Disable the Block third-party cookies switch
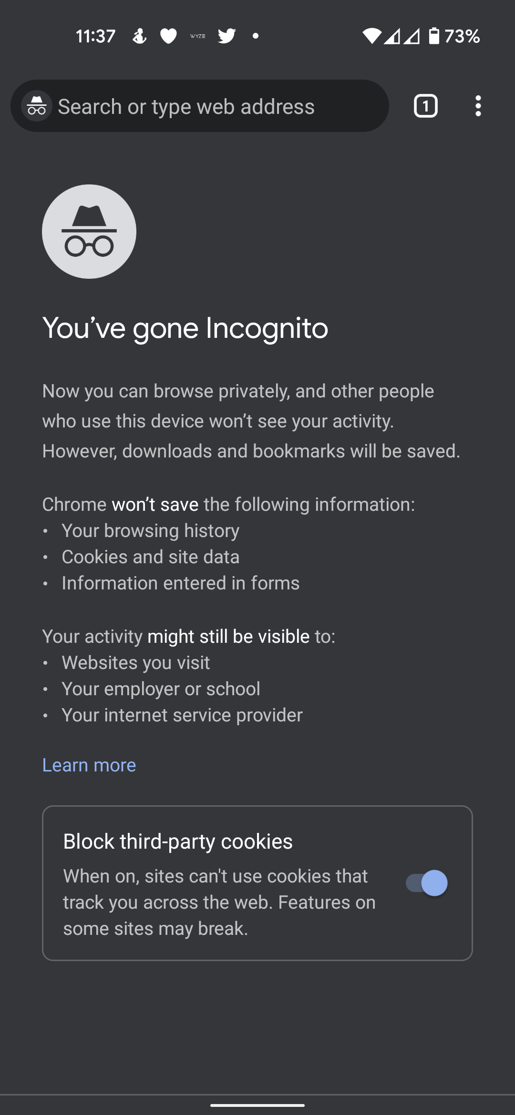 426,883
